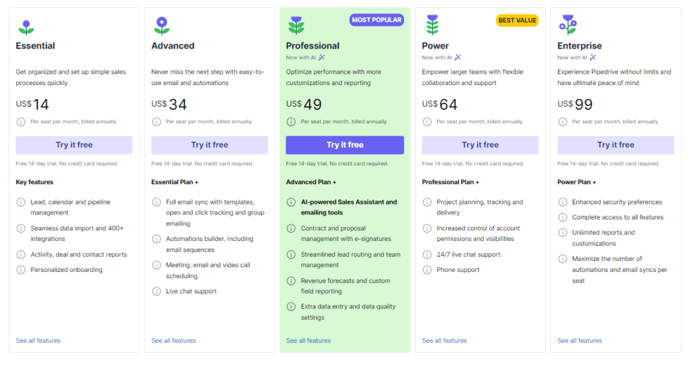
Task: Click the US$ 14 price
Action: click(x=32, y=105)
